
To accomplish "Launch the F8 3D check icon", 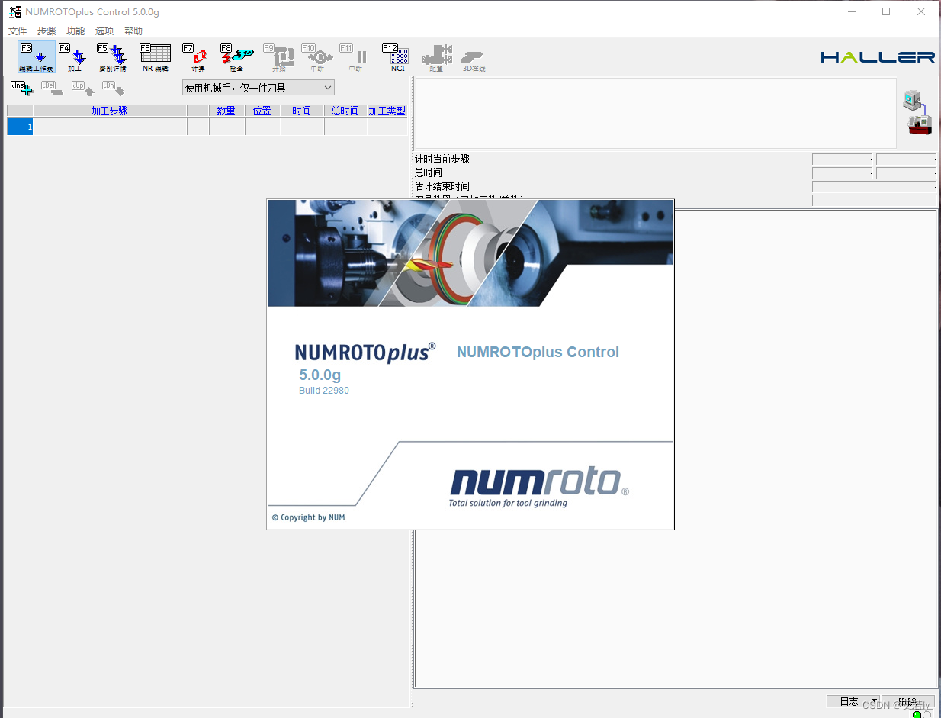I will coord(236,57).
